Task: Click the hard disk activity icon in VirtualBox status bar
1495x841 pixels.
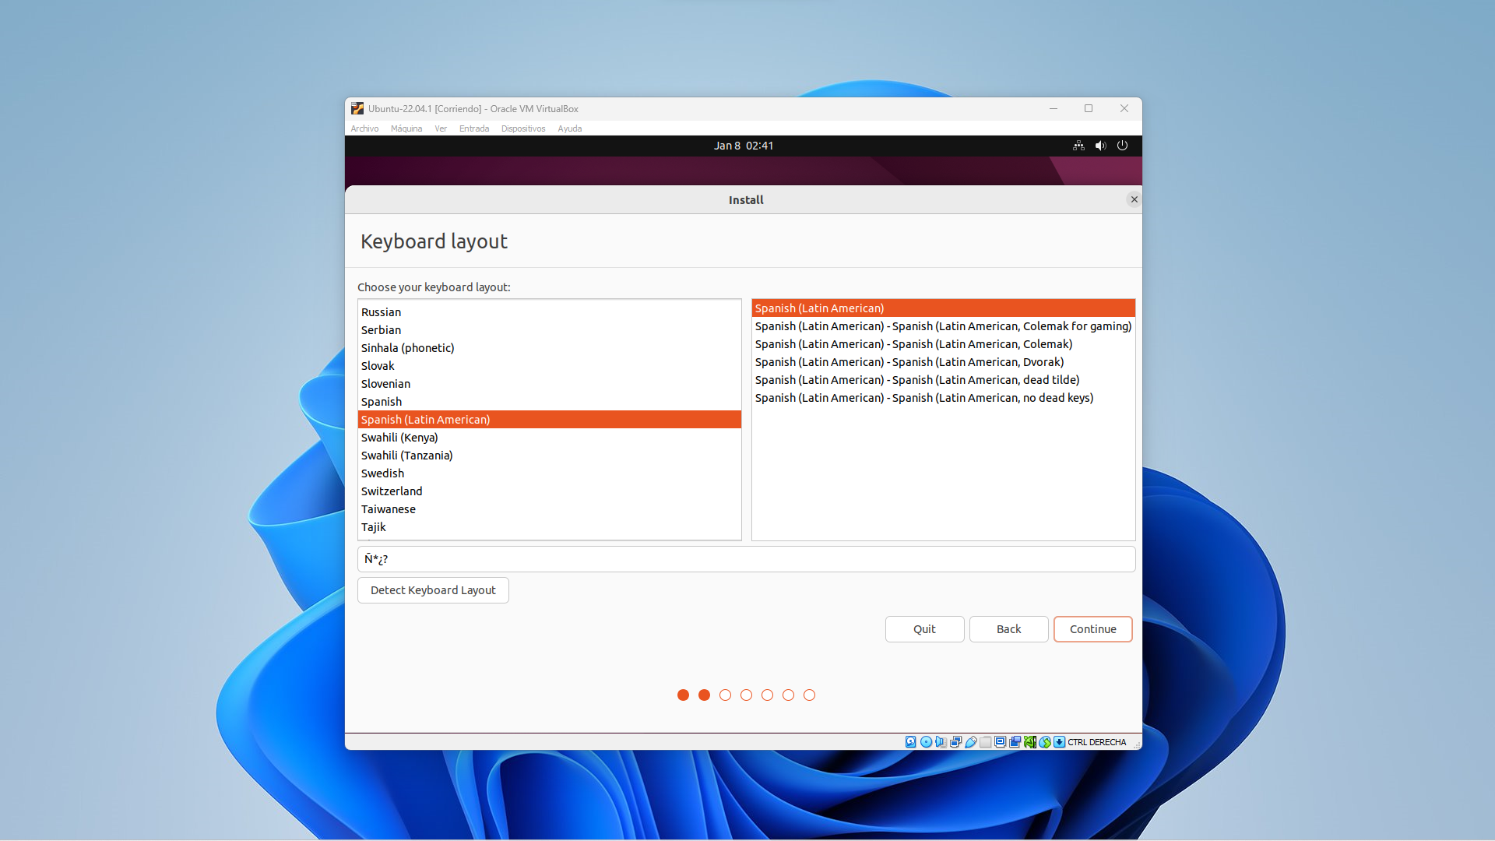Action: coord(910,741)
